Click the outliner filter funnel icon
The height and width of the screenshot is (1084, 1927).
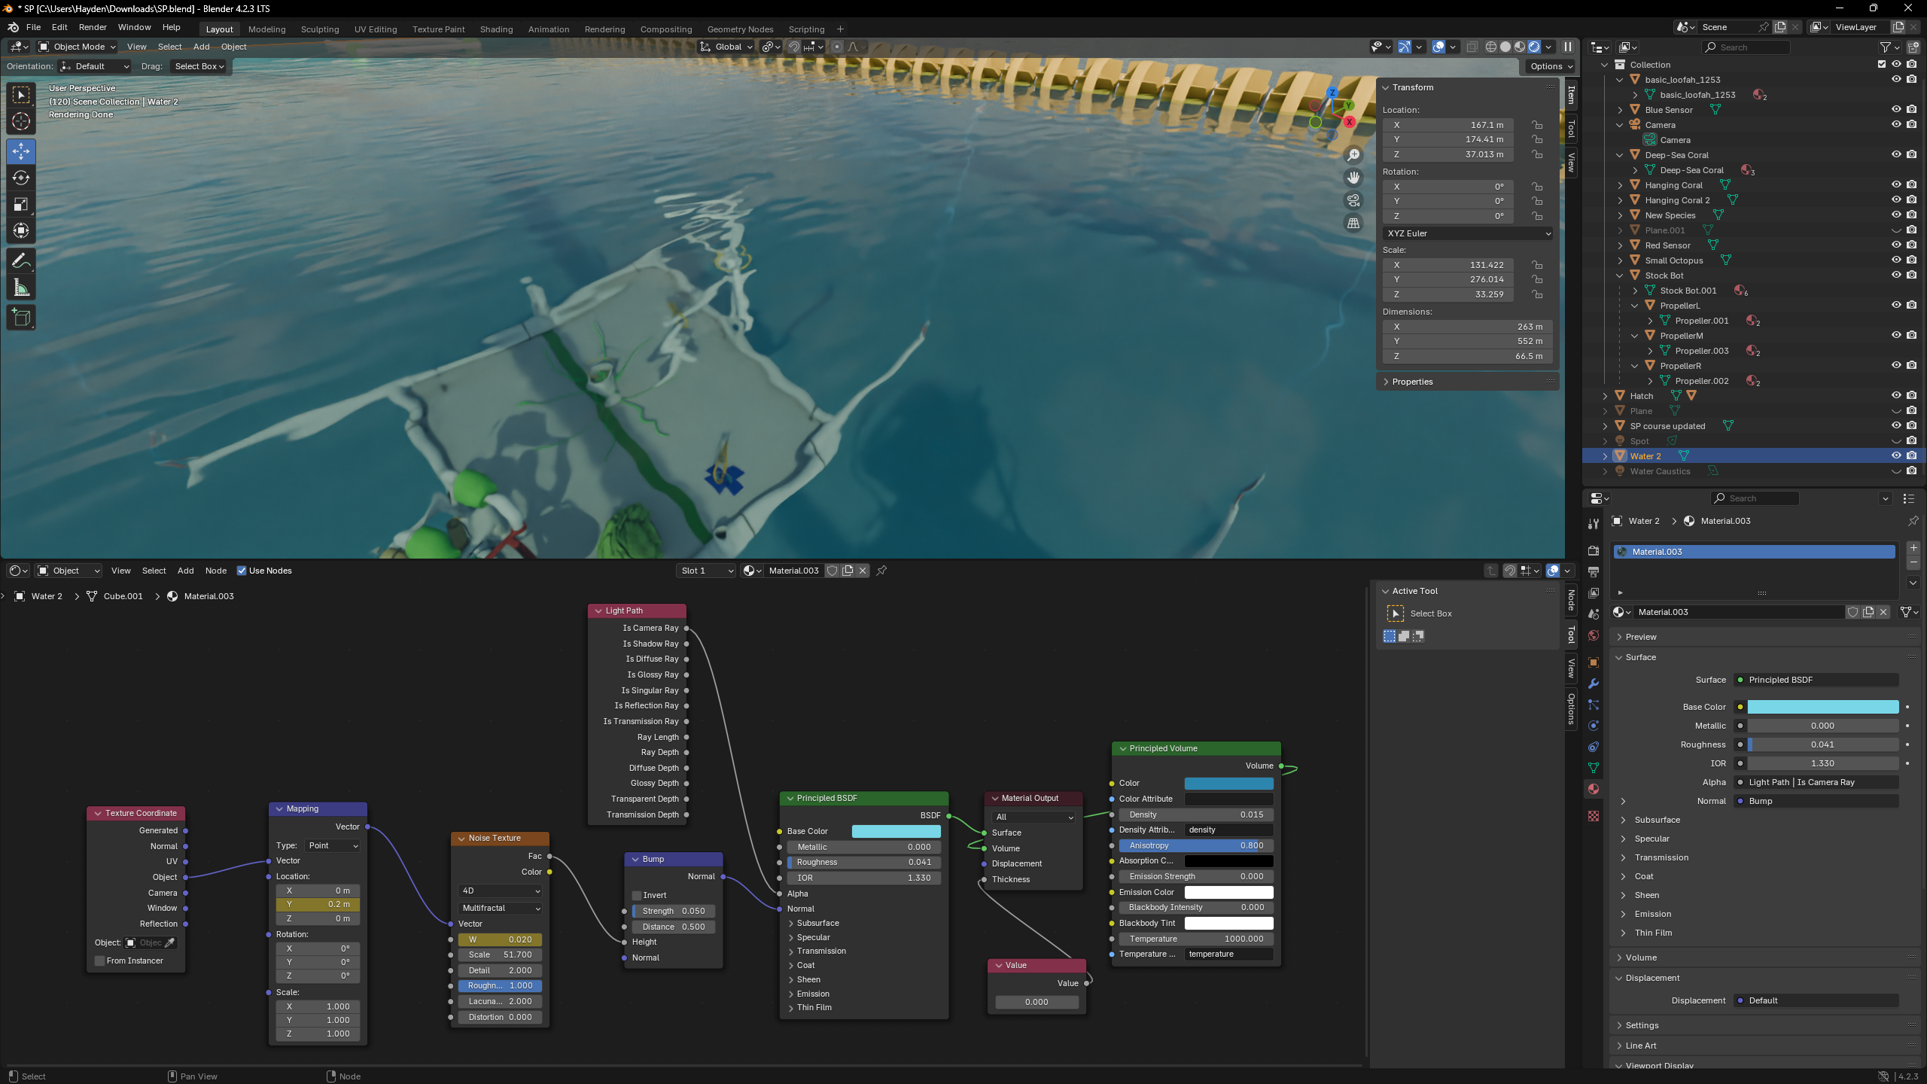click(x=1886, y=47)
